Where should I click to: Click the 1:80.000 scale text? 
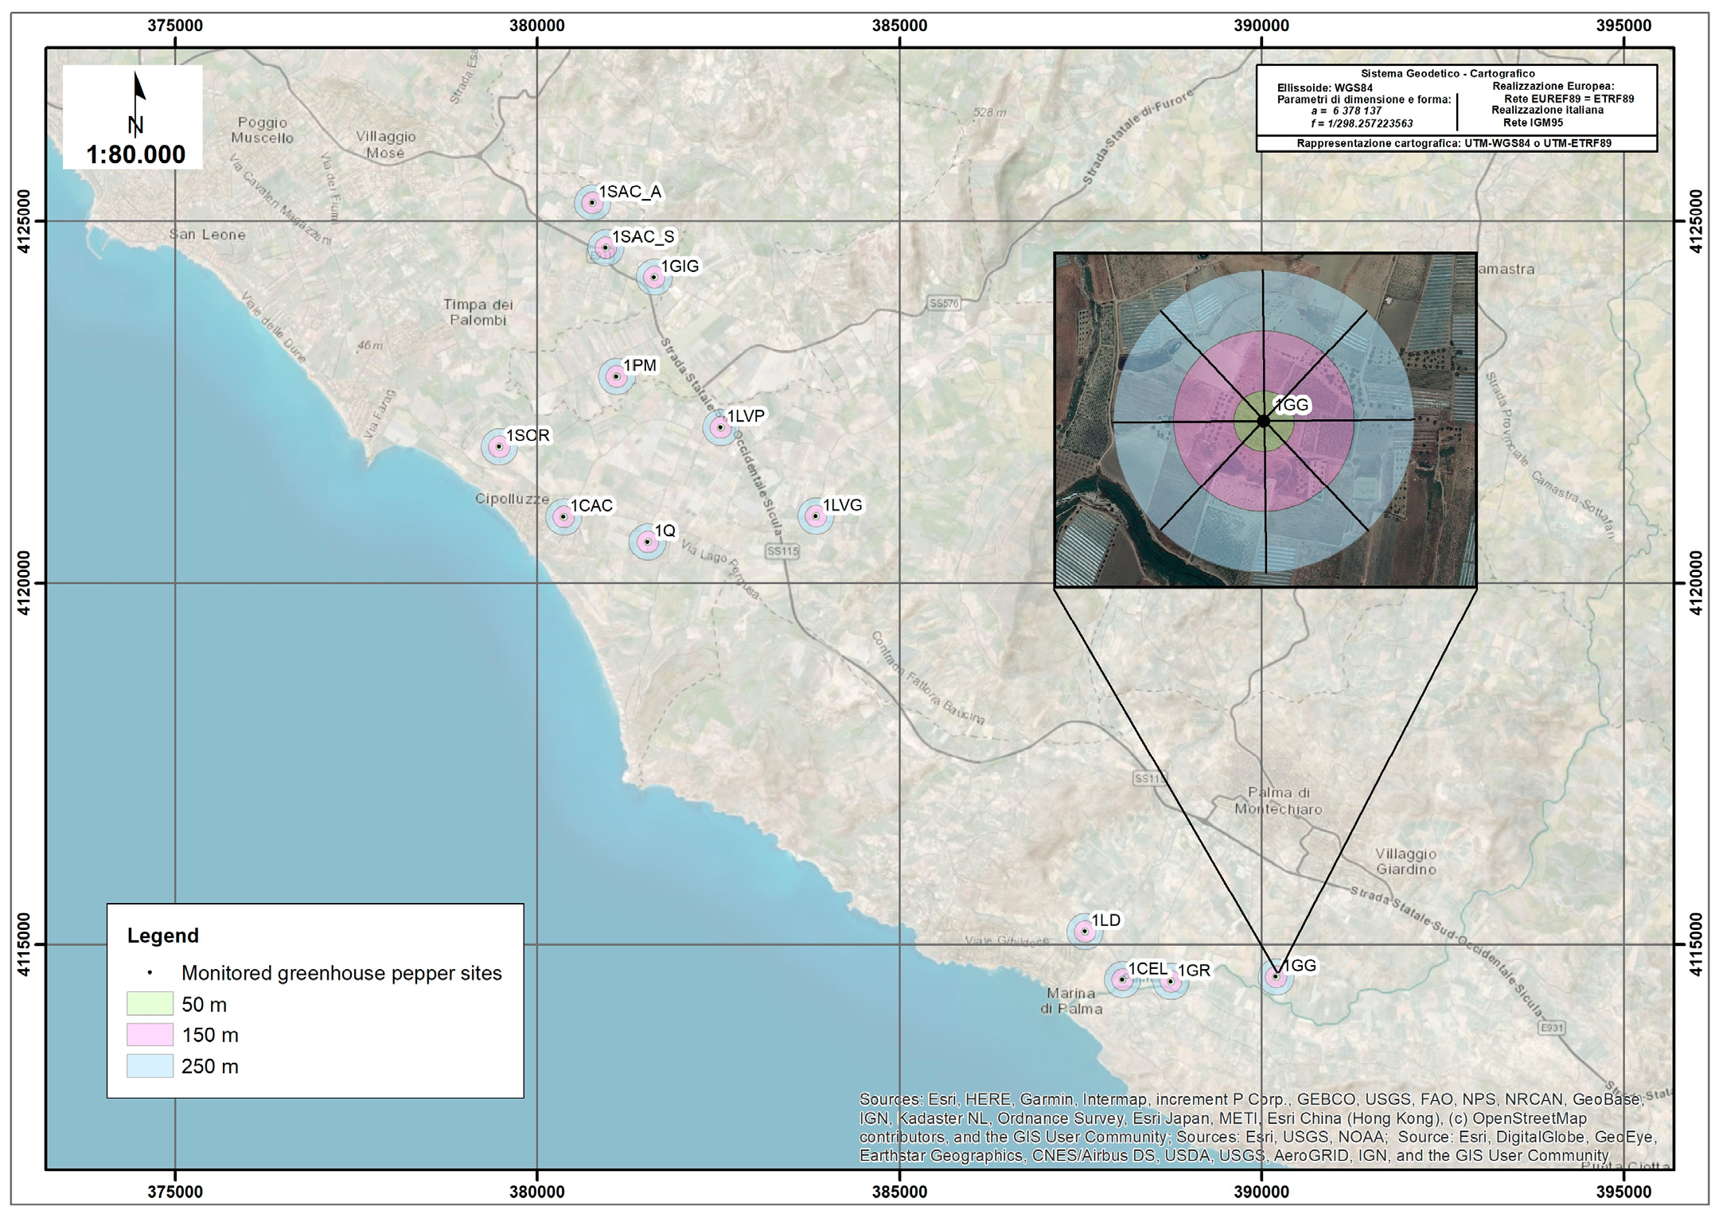(x=135, y=154)
